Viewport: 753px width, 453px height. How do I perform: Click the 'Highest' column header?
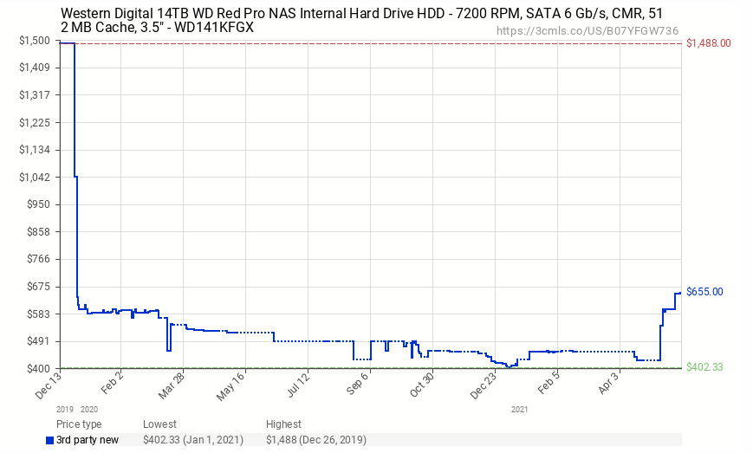283,424
